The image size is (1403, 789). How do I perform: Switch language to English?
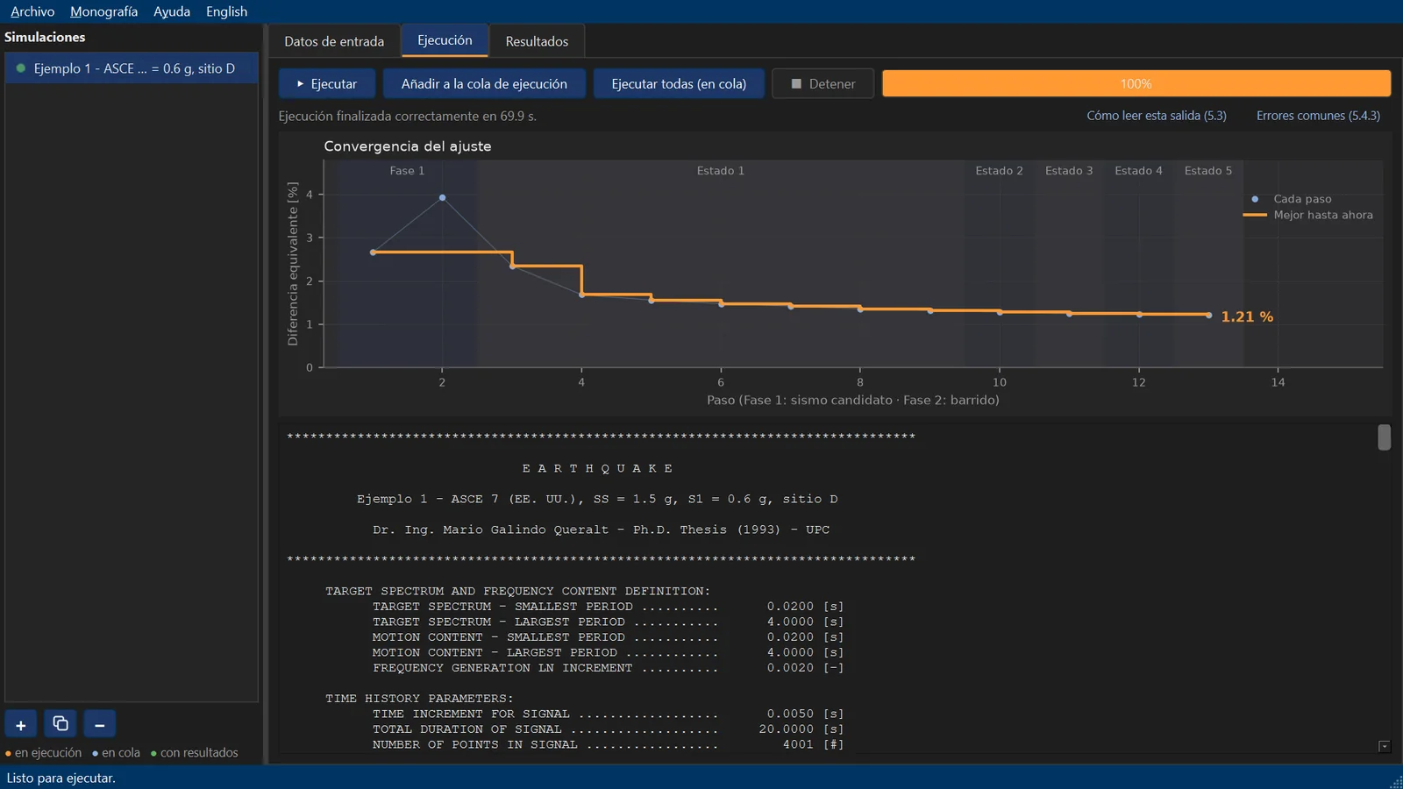(226, 11)
